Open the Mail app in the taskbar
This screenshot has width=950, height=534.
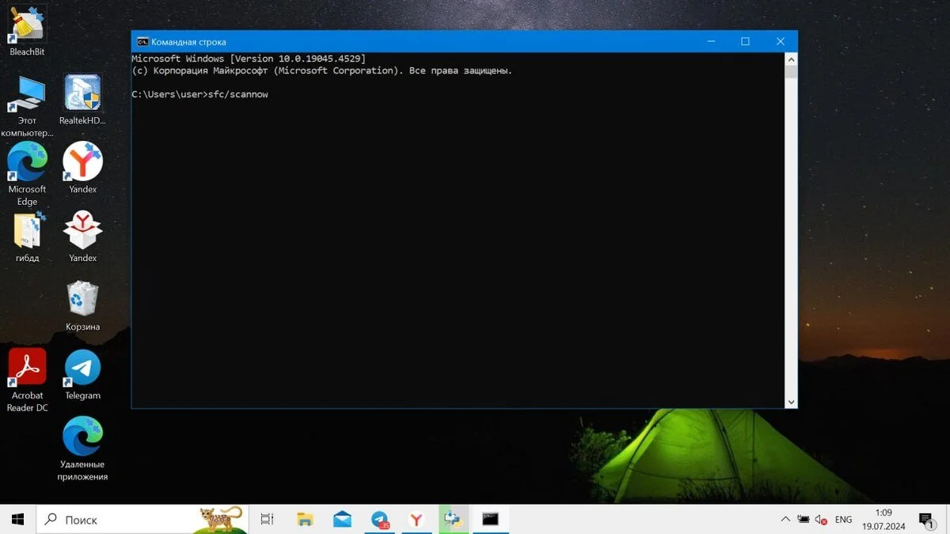coord(342,519)
